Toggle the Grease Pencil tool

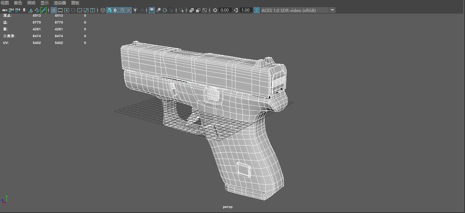point(44,10)
